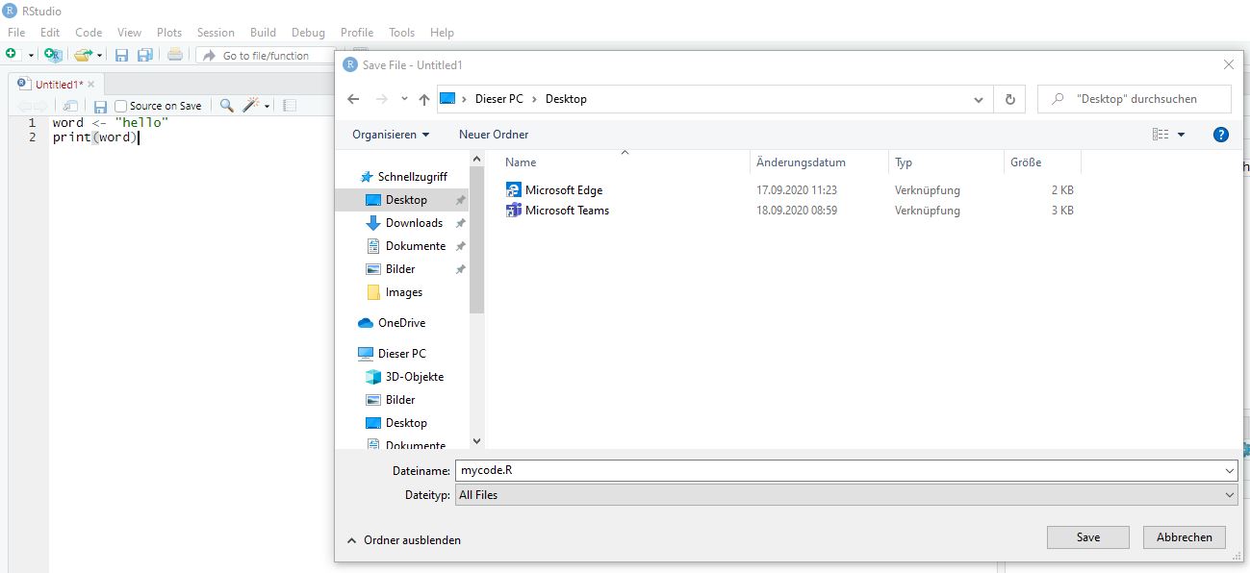This screenshot has height=573, width=1250.
Task: Click the New File icon in RStudio toolbar
Action: pos(12,55)
